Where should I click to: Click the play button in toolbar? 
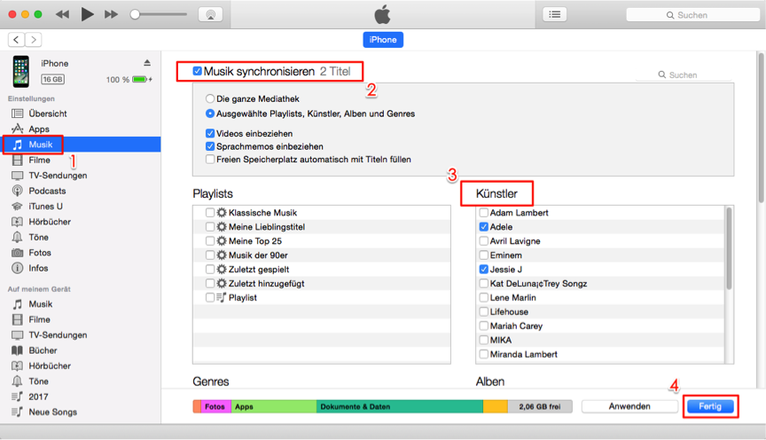[87, 14]
